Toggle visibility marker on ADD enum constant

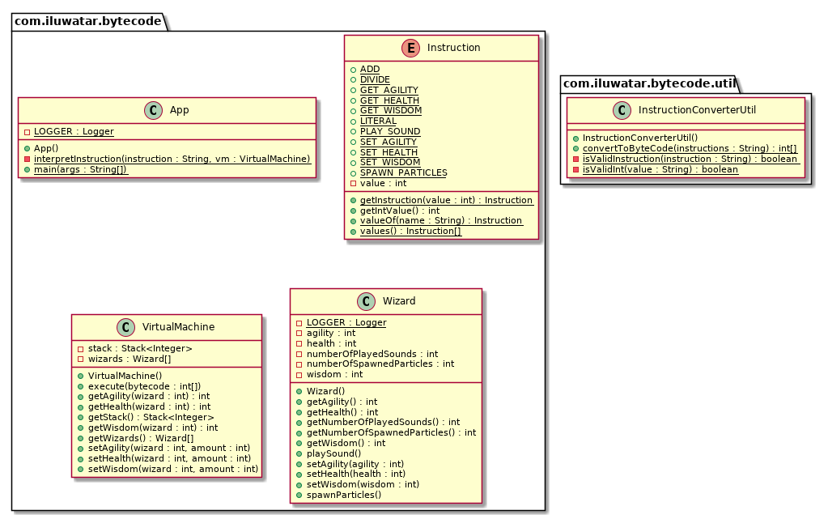tap(351, 69)
